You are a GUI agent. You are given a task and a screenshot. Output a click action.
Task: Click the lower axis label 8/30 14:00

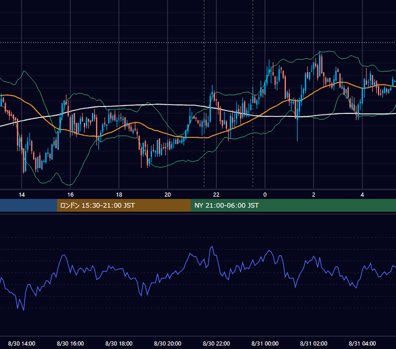(22, 343)
